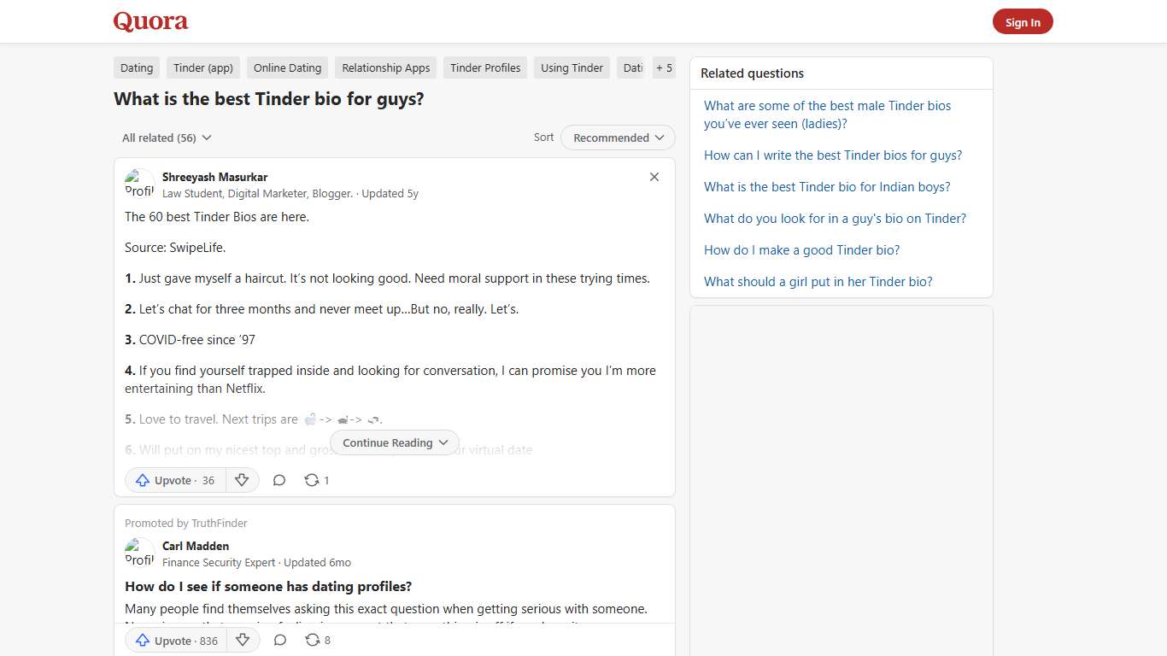Open the Recommended sort dropdown
1167x656 pixels.
click(x=617, y=138)
